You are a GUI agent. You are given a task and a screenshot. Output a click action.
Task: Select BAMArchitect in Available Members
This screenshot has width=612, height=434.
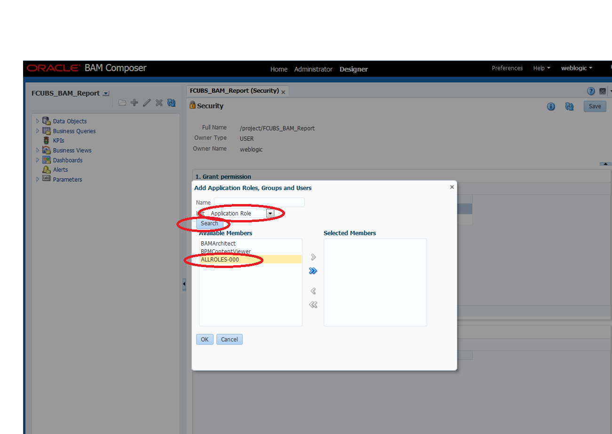pyautogui.click(x=250, y=244)
